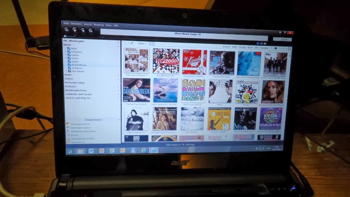
Task: Select 3D Albums in the tree
Action: (x=77, y=68)
